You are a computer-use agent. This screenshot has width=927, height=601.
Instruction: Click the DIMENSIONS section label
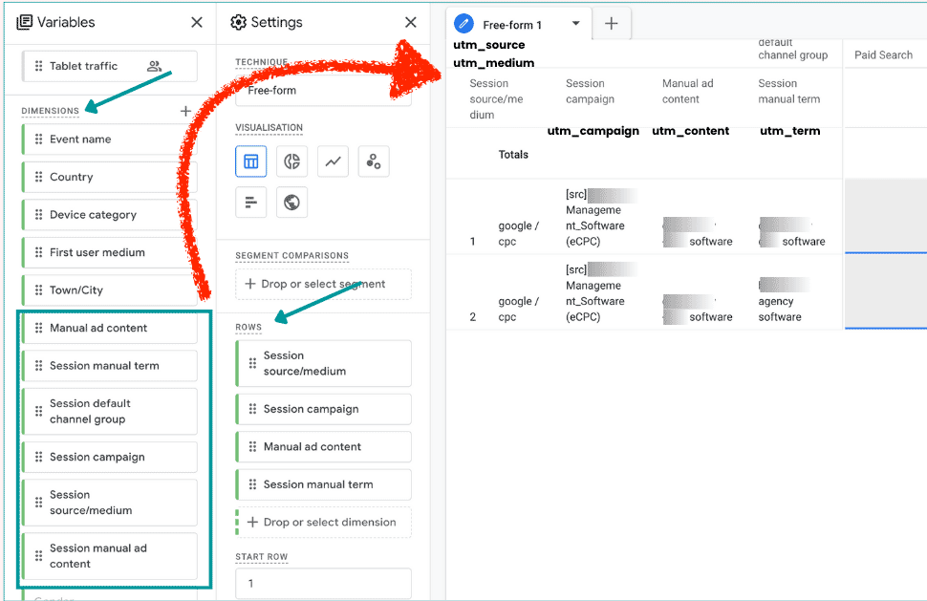click(x=51, y=111)
